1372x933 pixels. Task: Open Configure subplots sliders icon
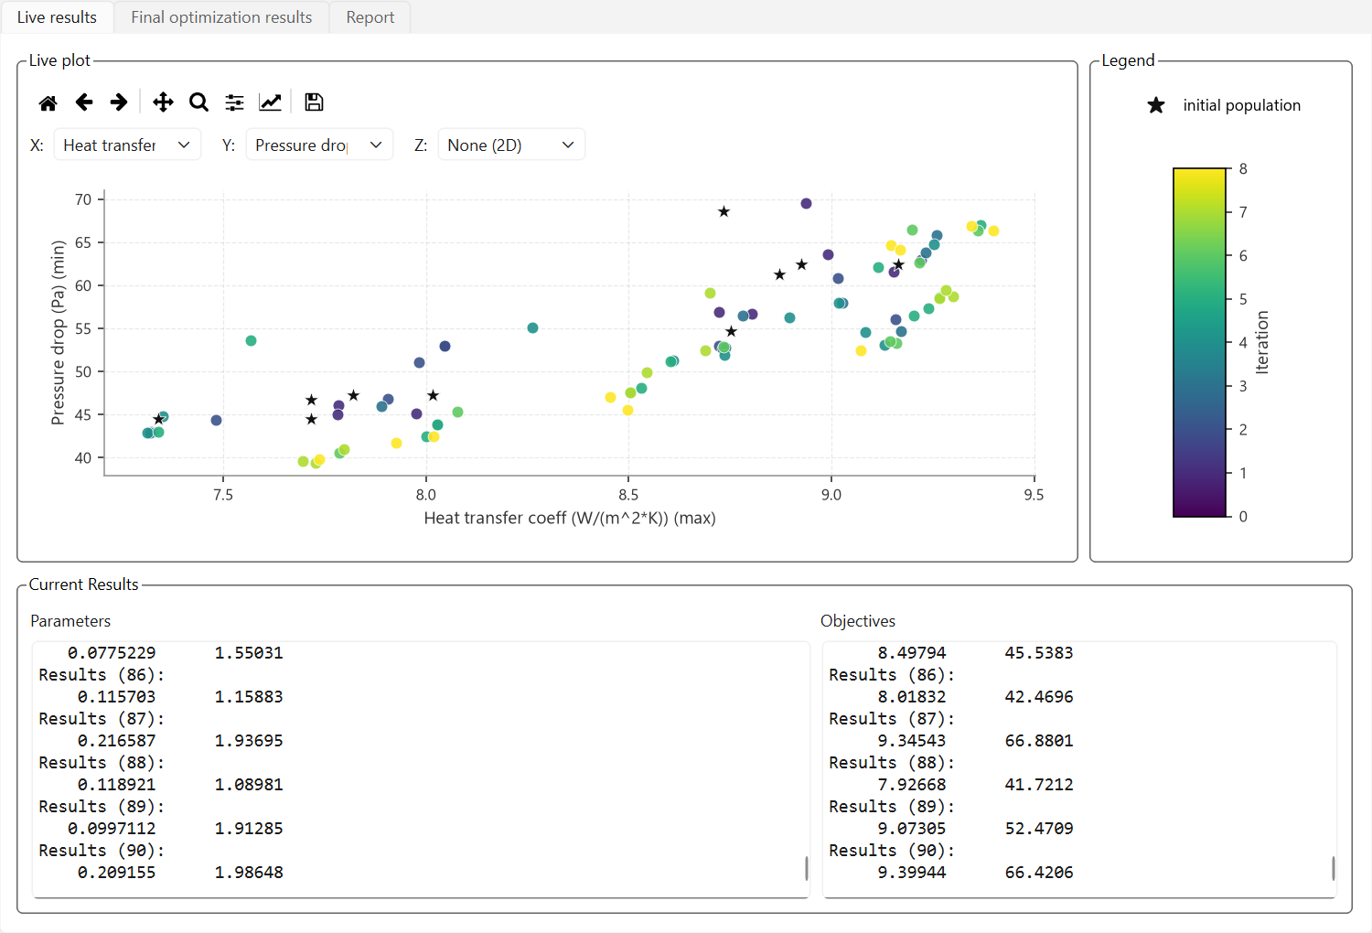pyautogui.click(x=235, y=102)
